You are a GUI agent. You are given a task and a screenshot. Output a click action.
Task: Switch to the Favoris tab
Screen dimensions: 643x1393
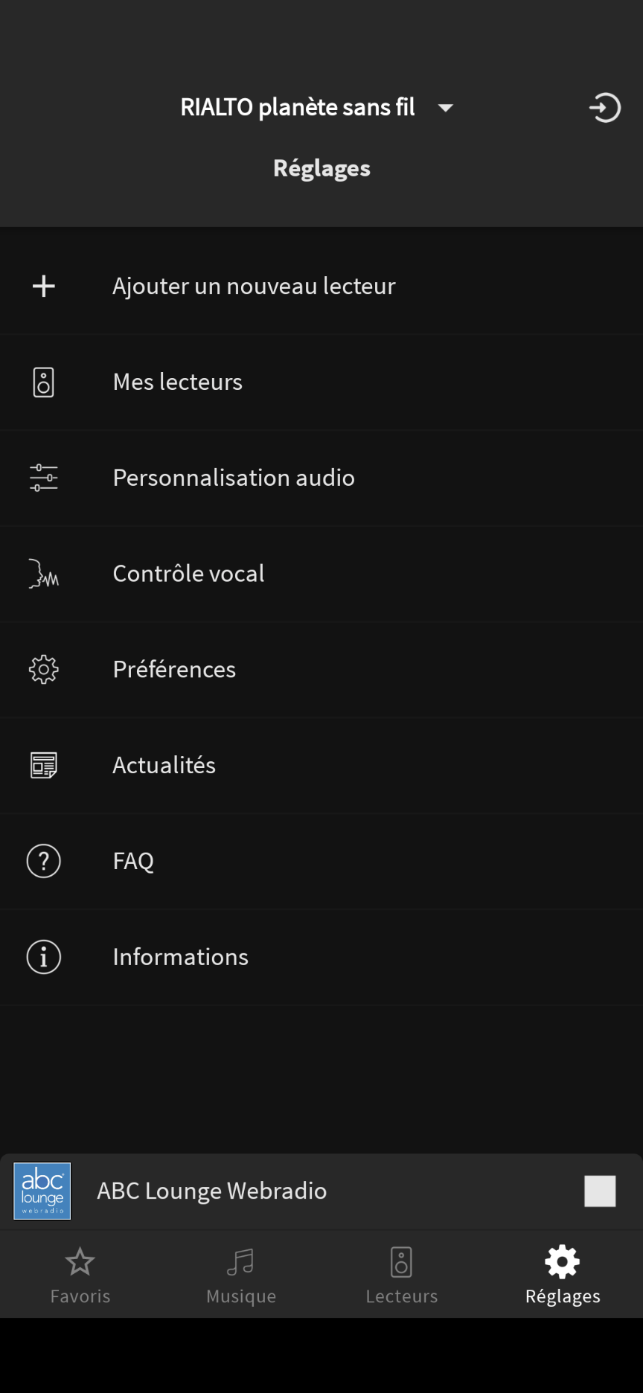tap(80, 1275)
